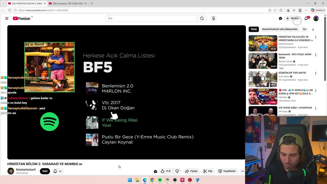Open Chrome from the taskbar

[152, 180]
